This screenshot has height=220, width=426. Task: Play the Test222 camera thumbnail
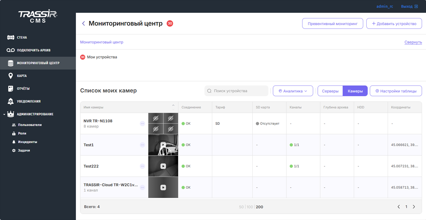point(163,166)
